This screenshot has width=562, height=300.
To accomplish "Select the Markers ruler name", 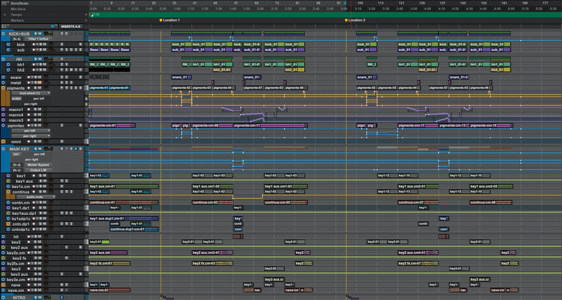I will (x=17, y=20).
